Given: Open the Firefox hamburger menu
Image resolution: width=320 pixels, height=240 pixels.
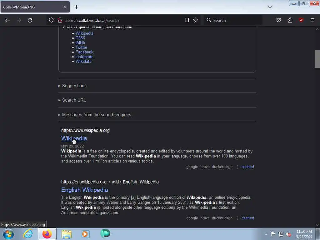Looking at the screenshot, I should pos(312,20).
